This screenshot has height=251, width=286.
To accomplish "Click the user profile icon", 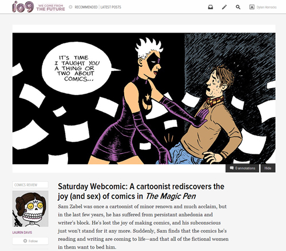I will click(x=252, y=7).
